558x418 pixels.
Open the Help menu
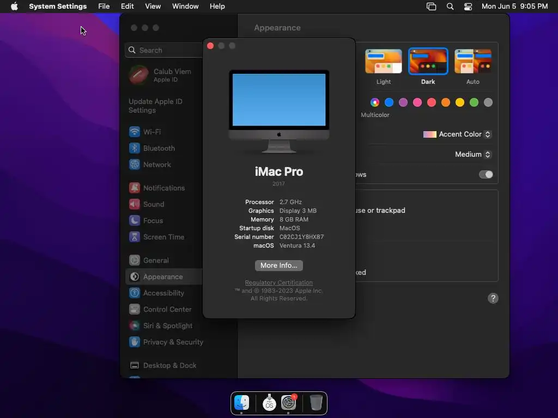tap(217, 7)
